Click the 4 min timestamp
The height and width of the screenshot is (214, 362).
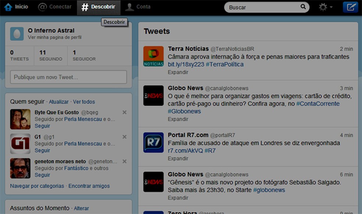tap(346, 135)
